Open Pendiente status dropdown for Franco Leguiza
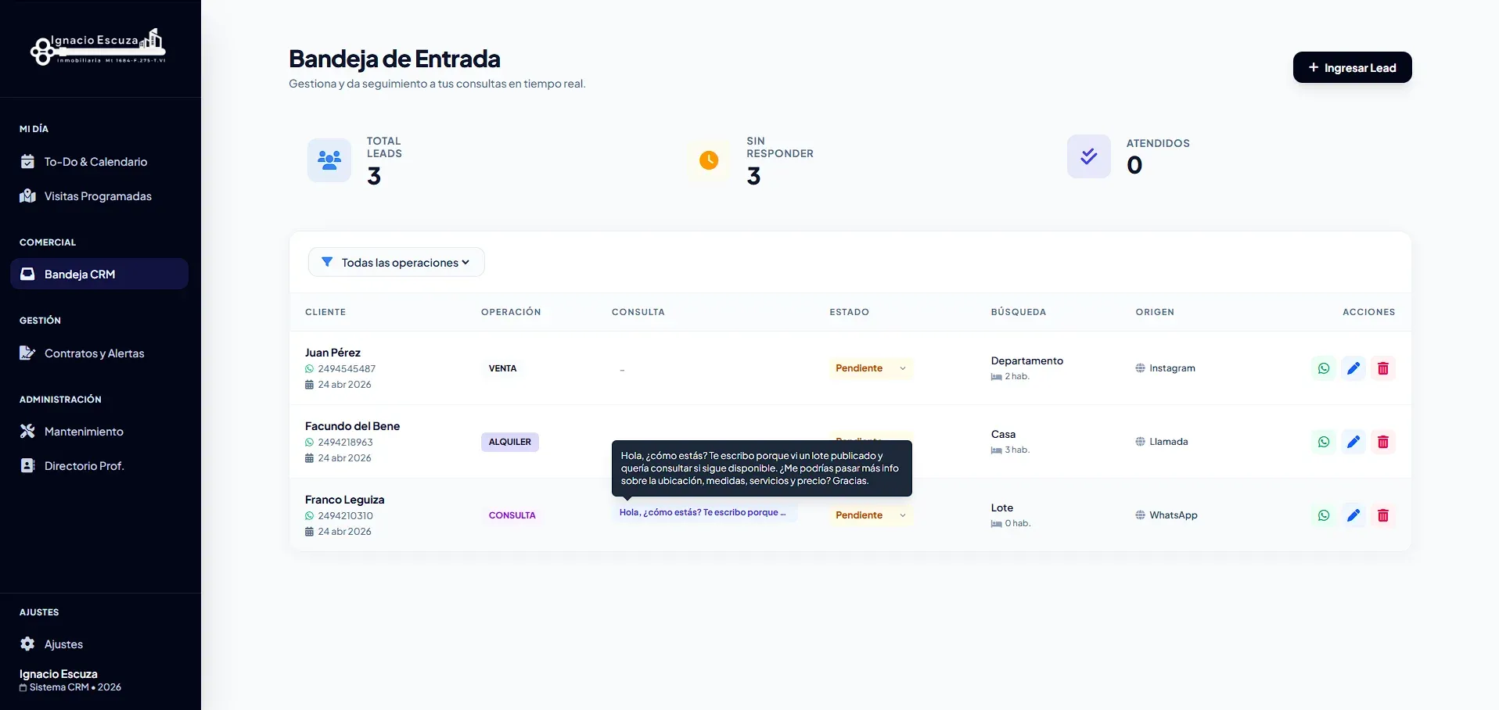The width and height of the screenshot is (1499, 710). [871, 515]
